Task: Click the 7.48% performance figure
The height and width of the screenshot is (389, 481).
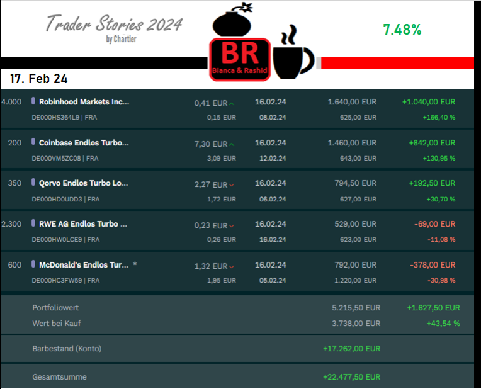Action: pyautogui.click(x=402, y=30)
